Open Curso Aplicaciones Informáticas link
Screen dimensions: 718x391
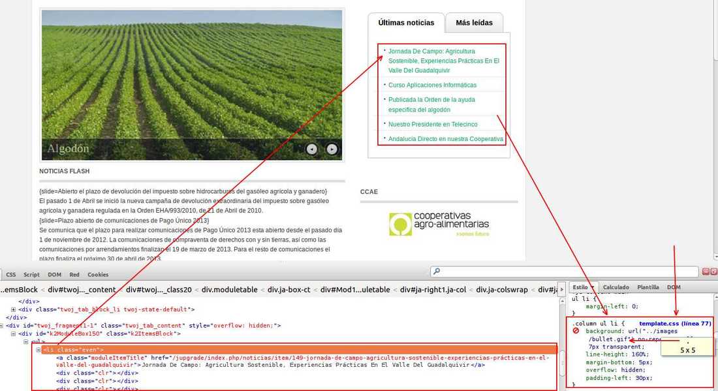pos(432,85)
